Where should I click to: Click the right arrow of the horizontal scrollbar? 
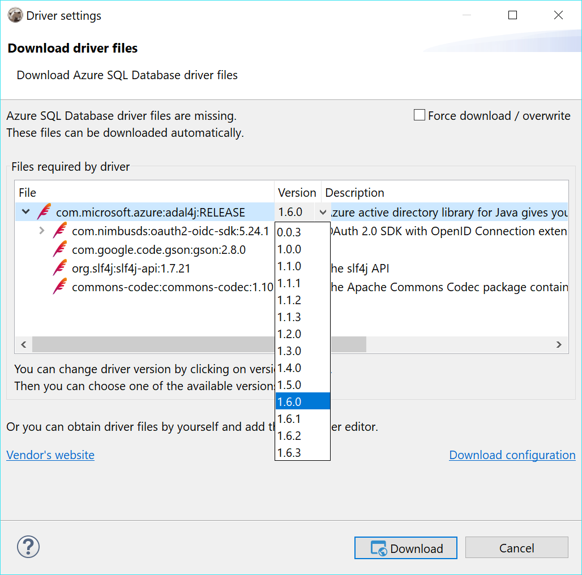pyautogui.click(x=559, y=344)
